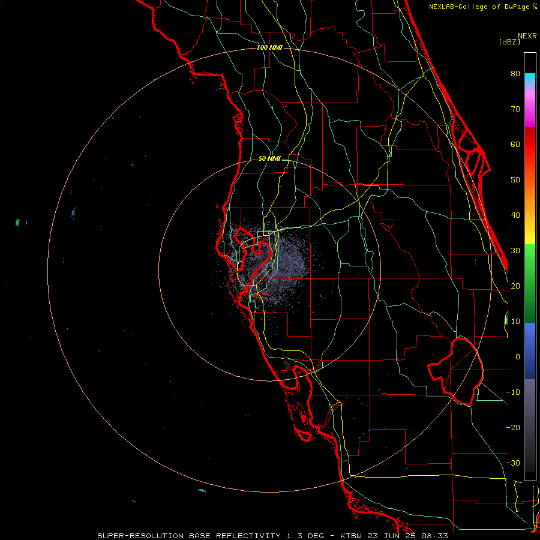Image resolution: width=540 pixels, height=540 pixels.
Task: Click the 30 value on the dBZ scale
Action: click(515, 251)
